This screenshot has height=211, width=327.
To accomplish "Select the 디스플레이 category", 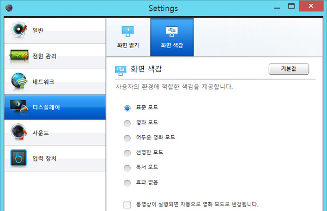I will [55, 107].
